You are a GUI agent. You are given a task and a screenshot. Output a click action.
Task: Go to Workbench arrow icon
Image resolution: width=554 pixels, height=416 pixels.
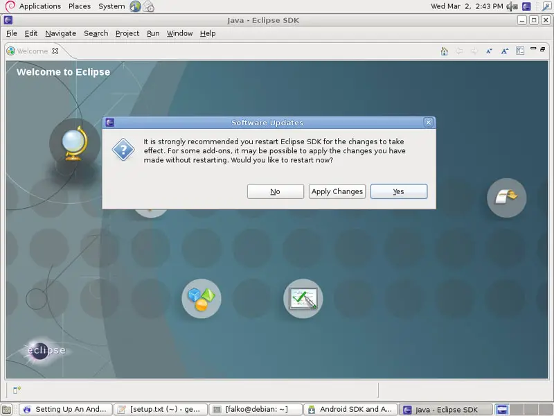(x=507, y=198)
